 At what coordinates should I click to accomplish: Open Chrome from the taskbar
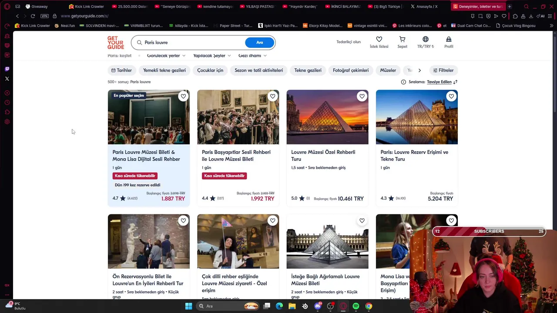coord(369,306)
